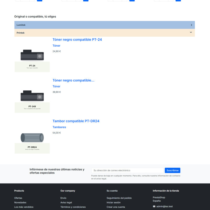
Task: Open the truncated Tóner negro compatible... title
Action: tap(73, 80)
